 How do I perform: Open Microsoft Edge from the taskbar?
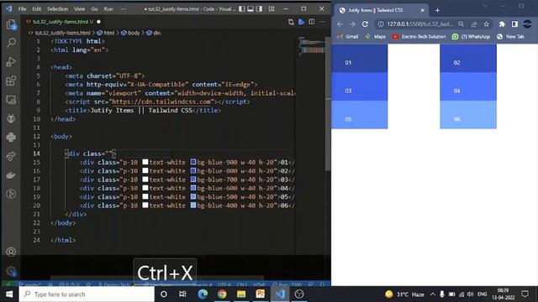tap(203, 294)
